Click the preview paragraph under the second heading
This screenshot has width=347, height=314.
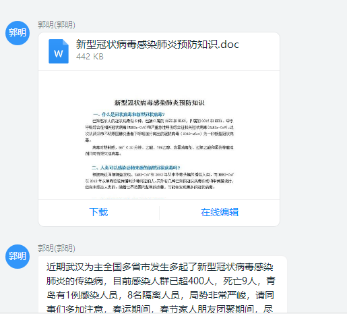pos(160,181)
